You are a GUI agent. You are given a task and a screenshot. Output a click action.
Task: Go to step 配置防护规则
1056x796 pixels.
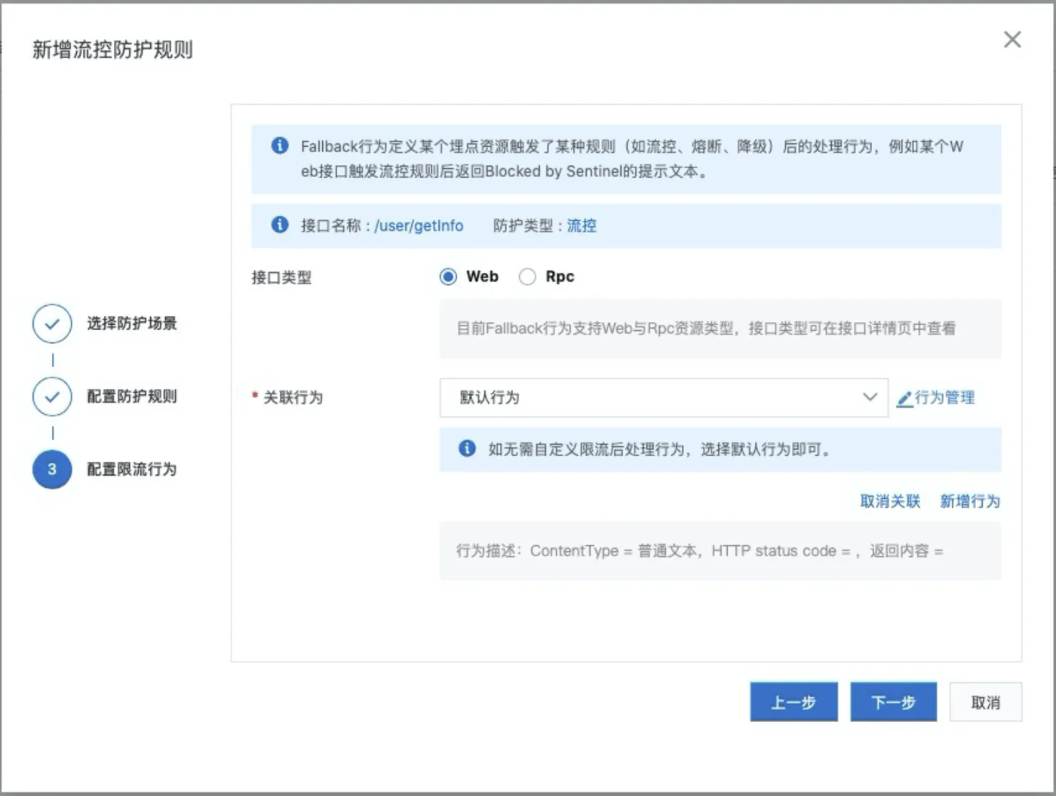tap(132, 396)
